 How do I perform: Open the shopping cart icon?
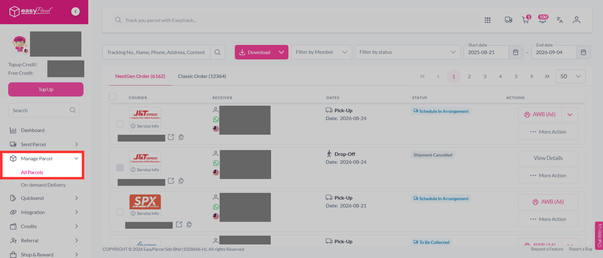point(526,20)
